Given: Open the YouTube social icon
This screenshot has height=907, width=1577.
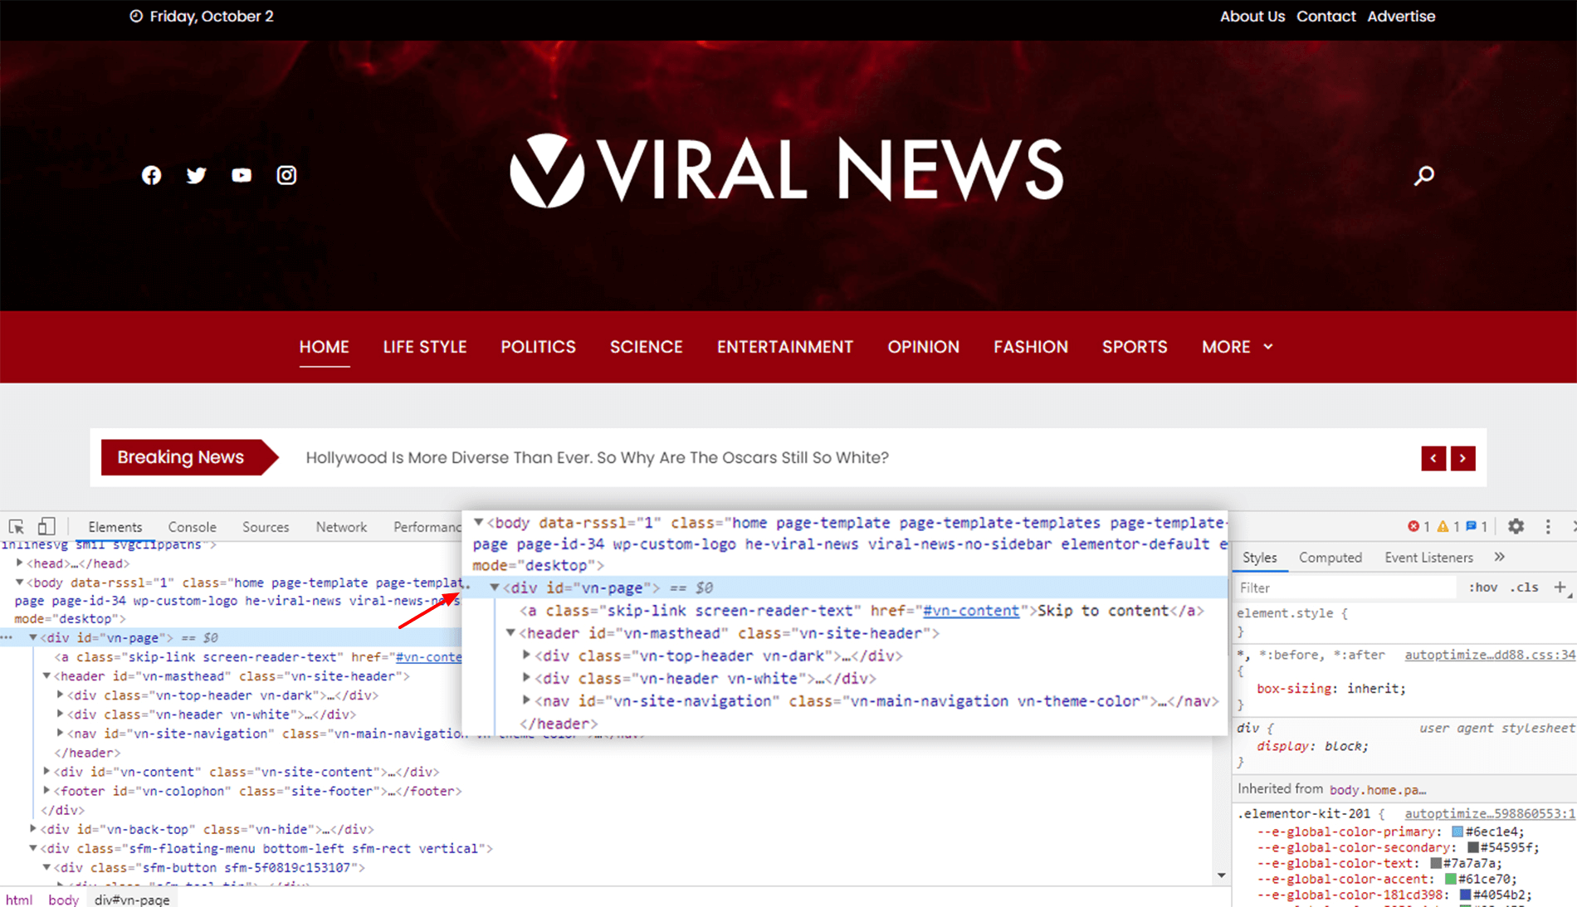Looking at the screenshot, I should coord(242,175).
